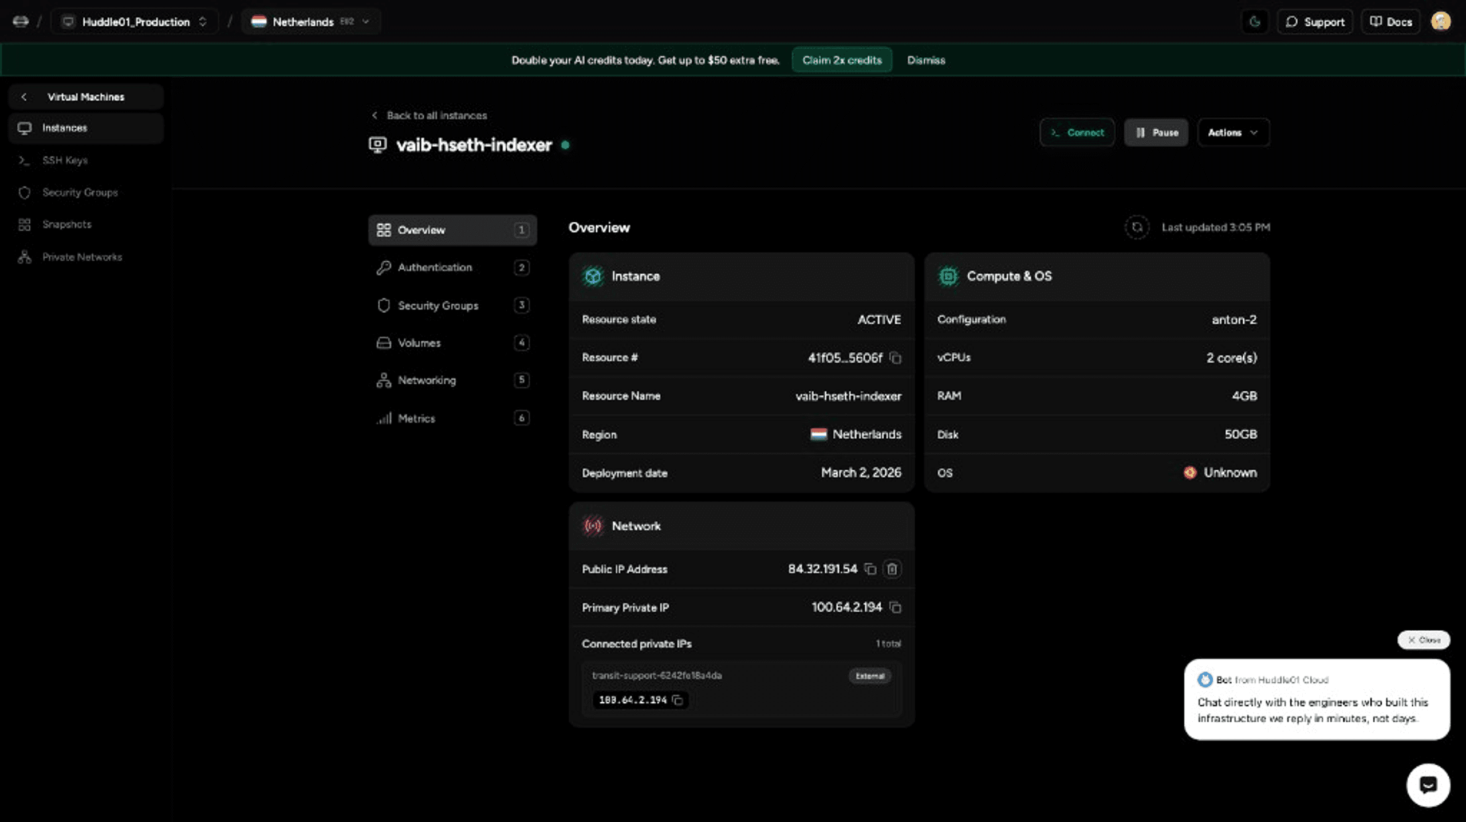
Task: Click the Compute & OS chip icon
Action: (x=948, y=276)
